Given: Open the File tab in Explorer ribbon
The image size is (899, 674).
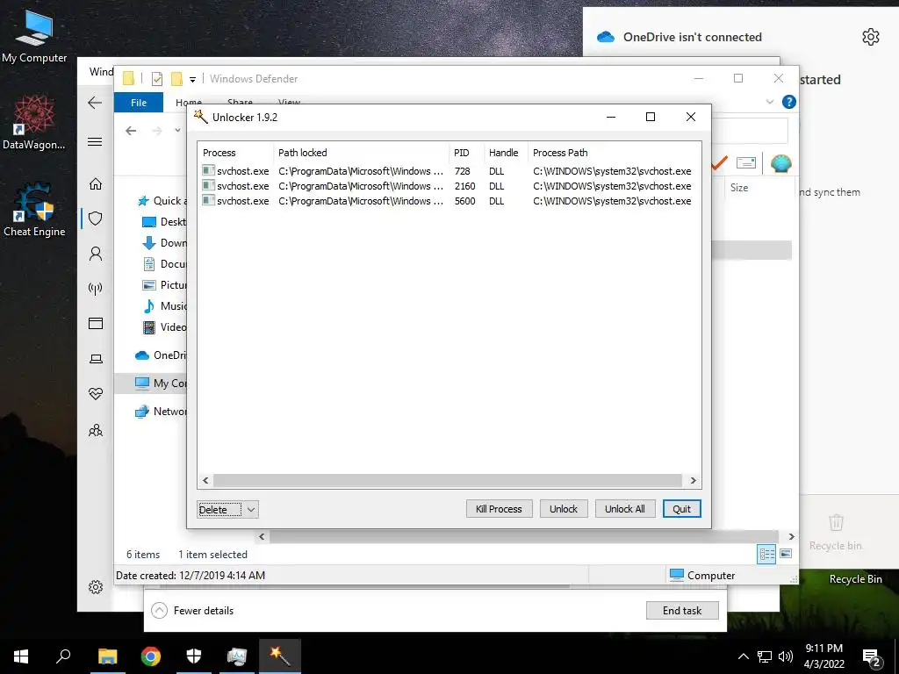Looking at the screenshot, I should point(139,103).
